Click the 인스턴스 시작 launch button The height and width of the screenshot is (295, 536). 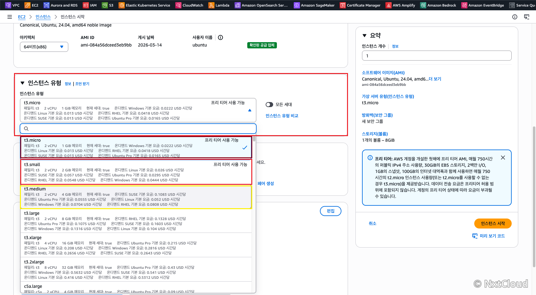(x=493, y=224)
